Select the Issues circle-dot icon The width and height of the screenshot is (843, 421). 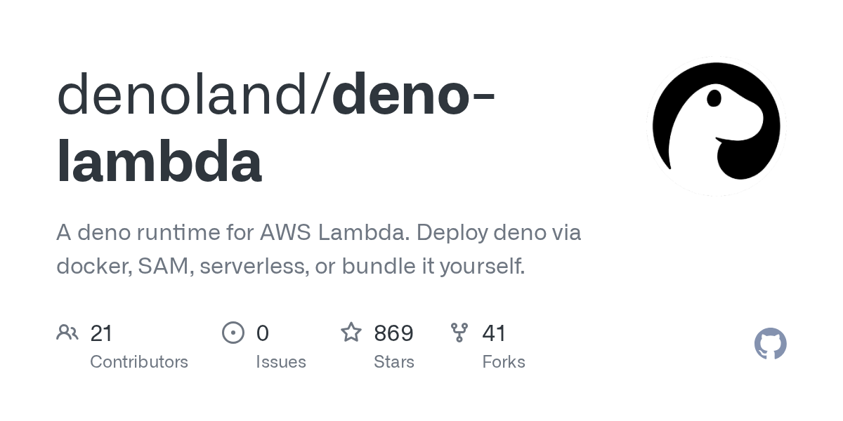[x=233, y=333]
